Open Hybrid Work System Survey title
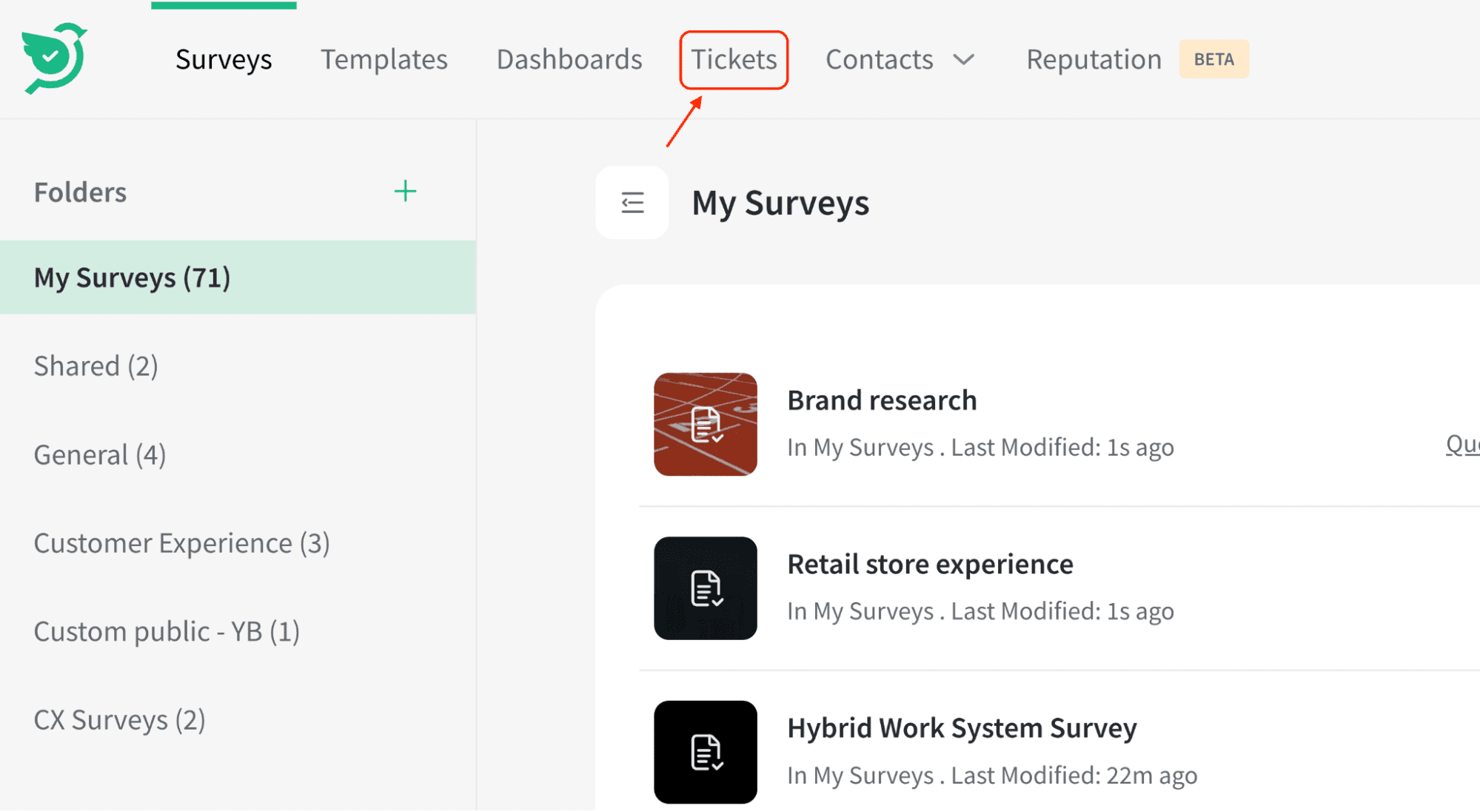Viewport: 1480px width, 811px height. pyautogui.click(x=962, y=728)
